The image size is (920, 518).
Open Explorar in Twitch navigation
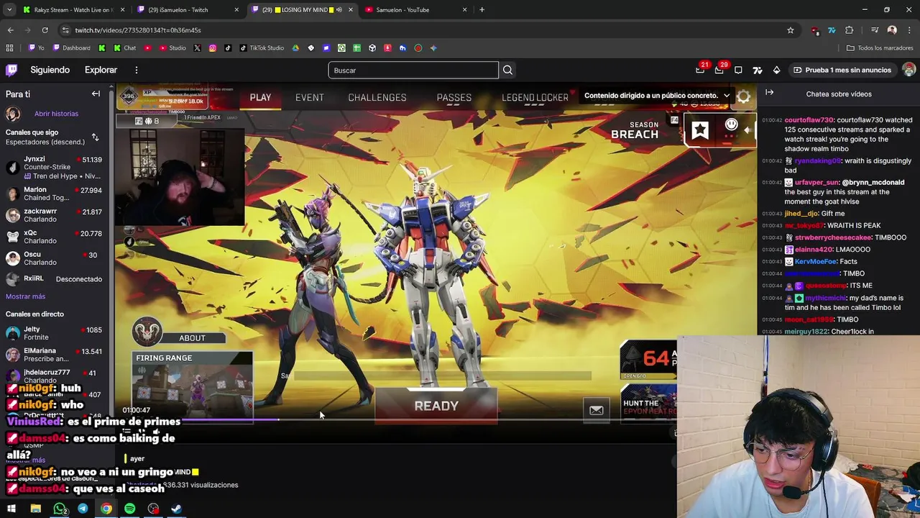(x=101, y=70)
